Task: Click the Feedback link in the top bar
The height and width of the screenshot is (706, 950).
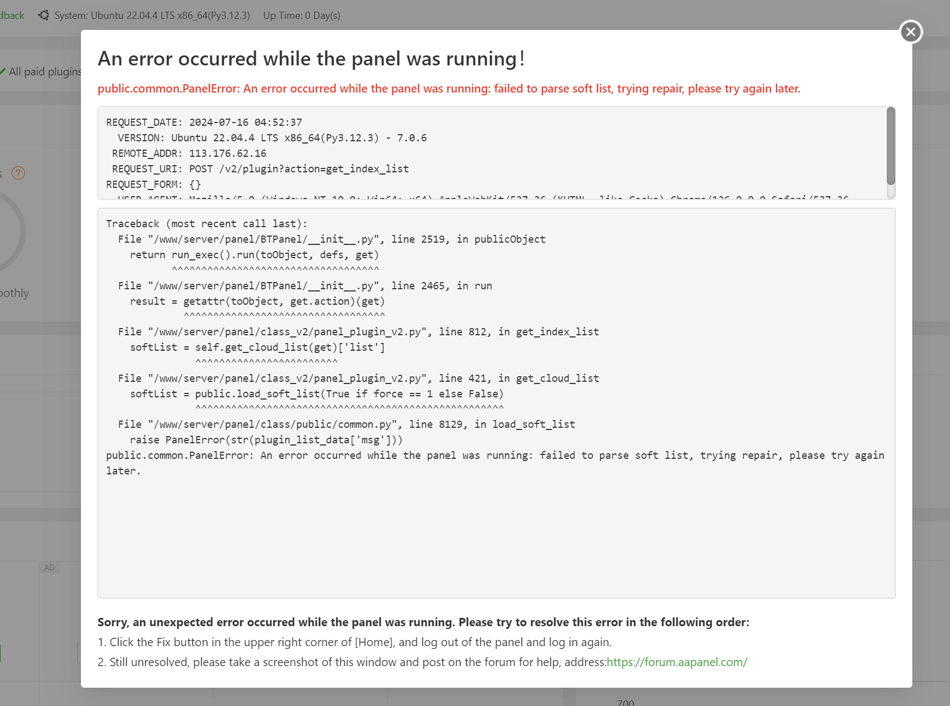Action: [x=12, y=16]
